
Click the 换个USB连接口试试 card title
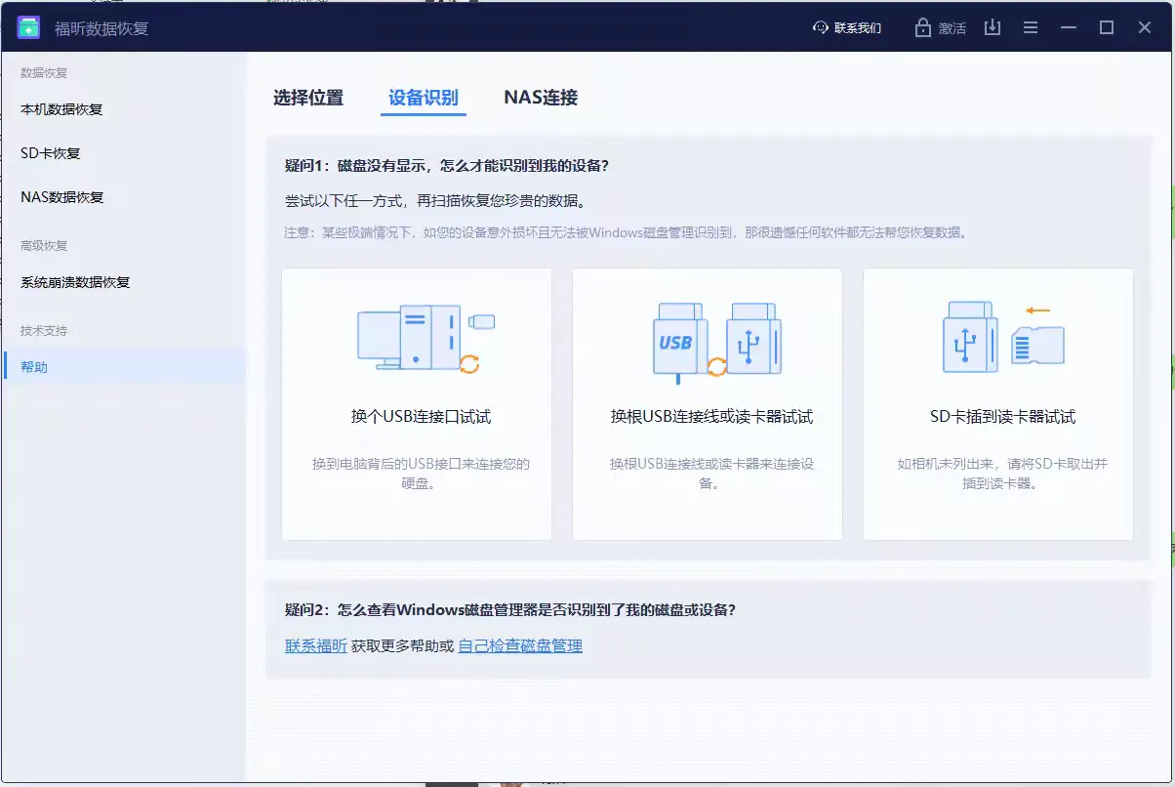[421, 417]
